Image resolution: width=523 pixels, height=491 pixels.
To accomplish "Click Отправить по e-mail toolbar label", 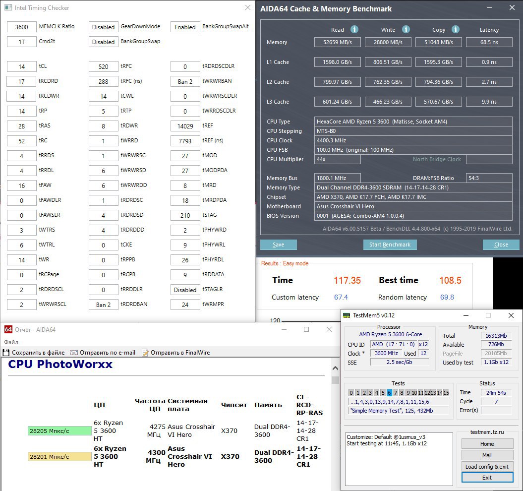I will 108,353.
